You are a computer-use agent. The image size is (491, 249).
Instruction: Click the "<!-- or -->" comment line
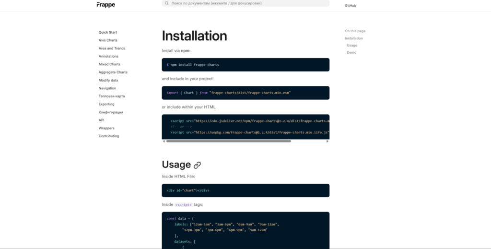coord(181,127)
